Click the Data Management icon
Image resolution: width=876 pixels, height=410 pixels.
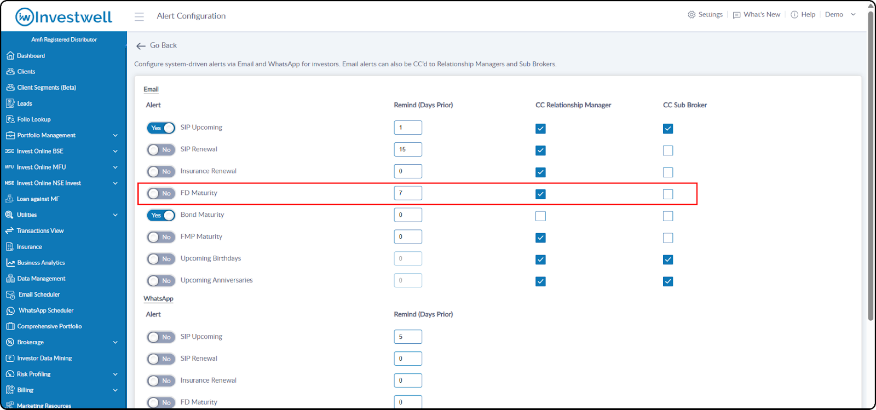(x=10, y=279)
